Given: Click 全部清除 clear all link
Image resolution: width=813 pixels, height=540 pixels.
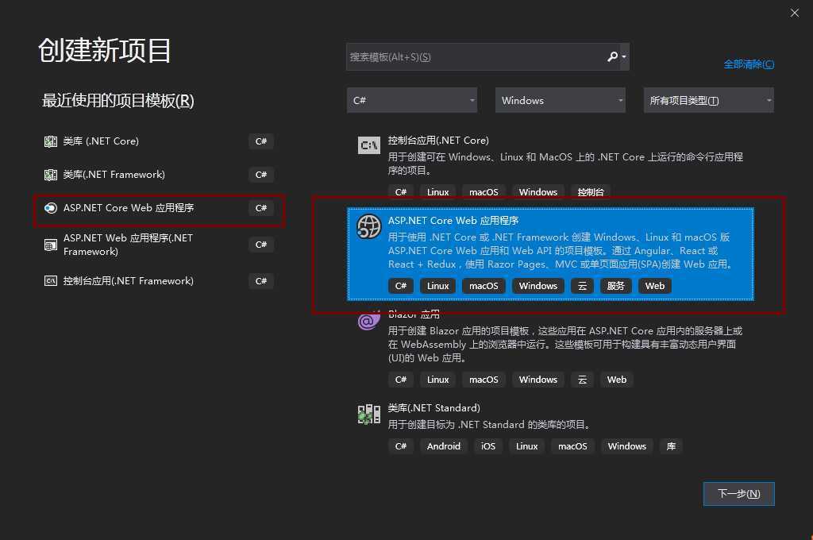Looking at the screenshot, I should [749, 64].
